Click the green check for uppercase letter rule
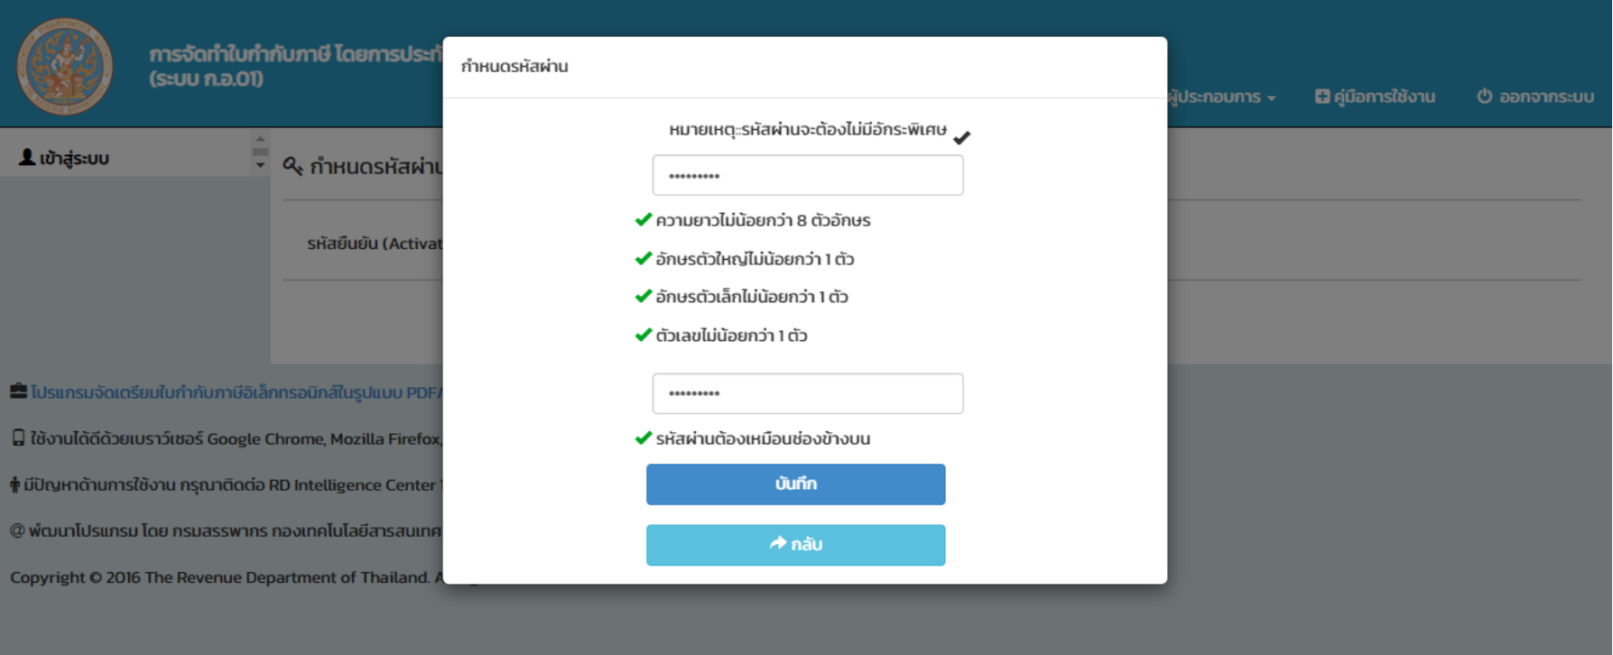This screenshot has width=1613, height=655. (x=644, y=259)
